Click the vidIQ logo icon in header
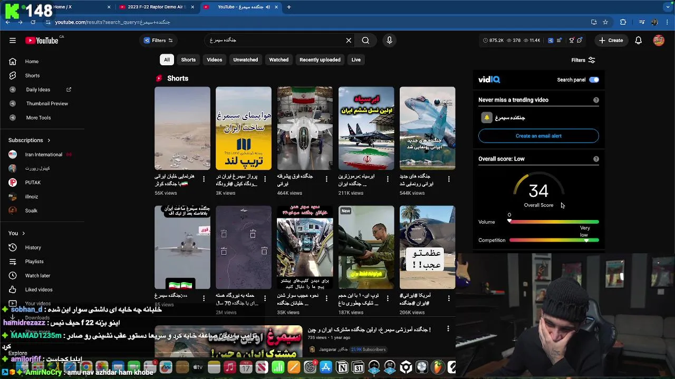Image resolution: width=675 pixels, height=379 pixels. click(x=551, y=41)
